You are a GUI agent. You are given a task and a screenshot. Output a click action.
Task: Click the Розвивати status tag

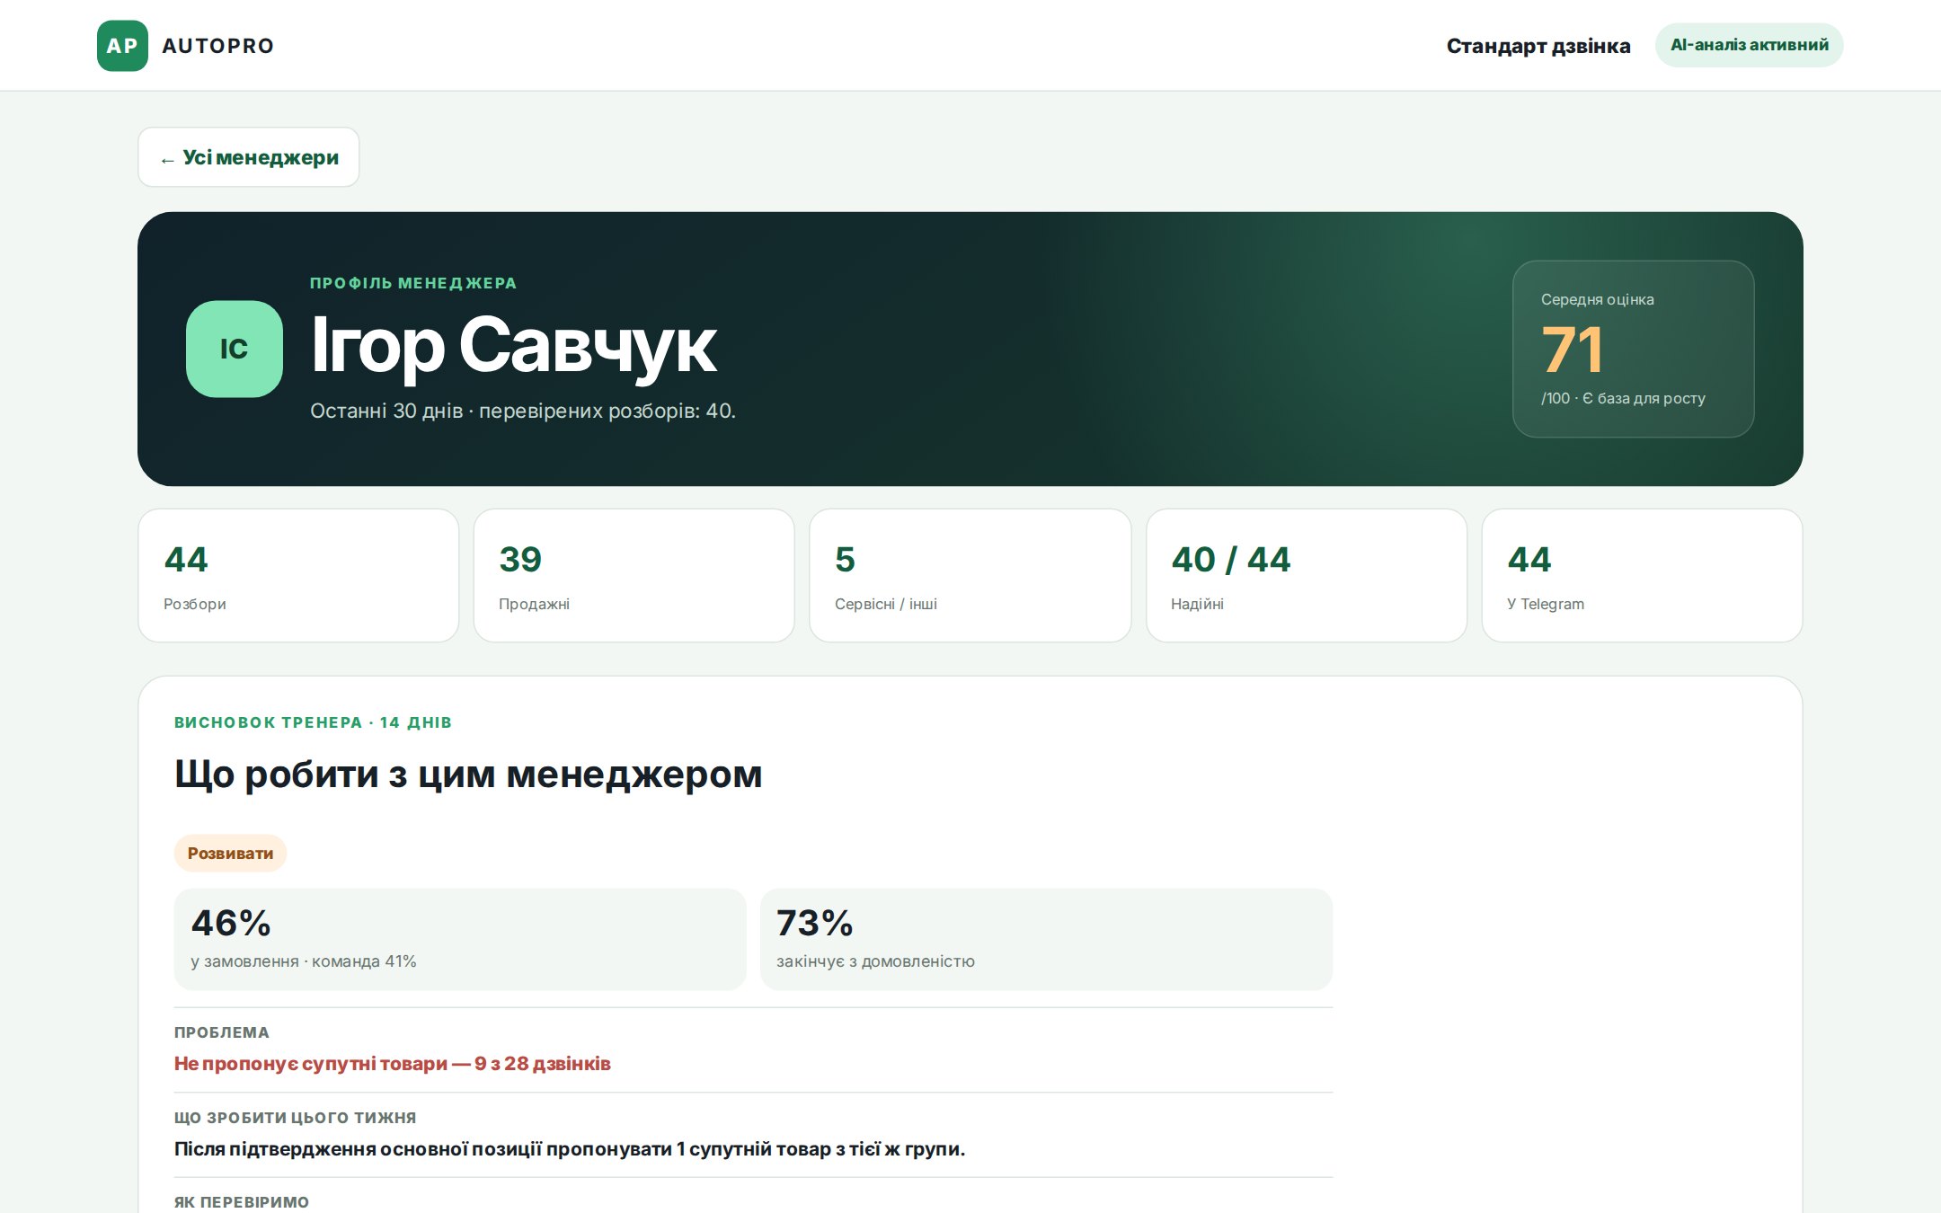[x=230, y=854]
